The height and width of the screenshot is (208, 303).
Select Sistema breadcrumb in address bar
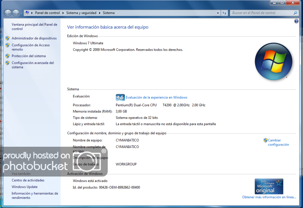coord(109,13)
